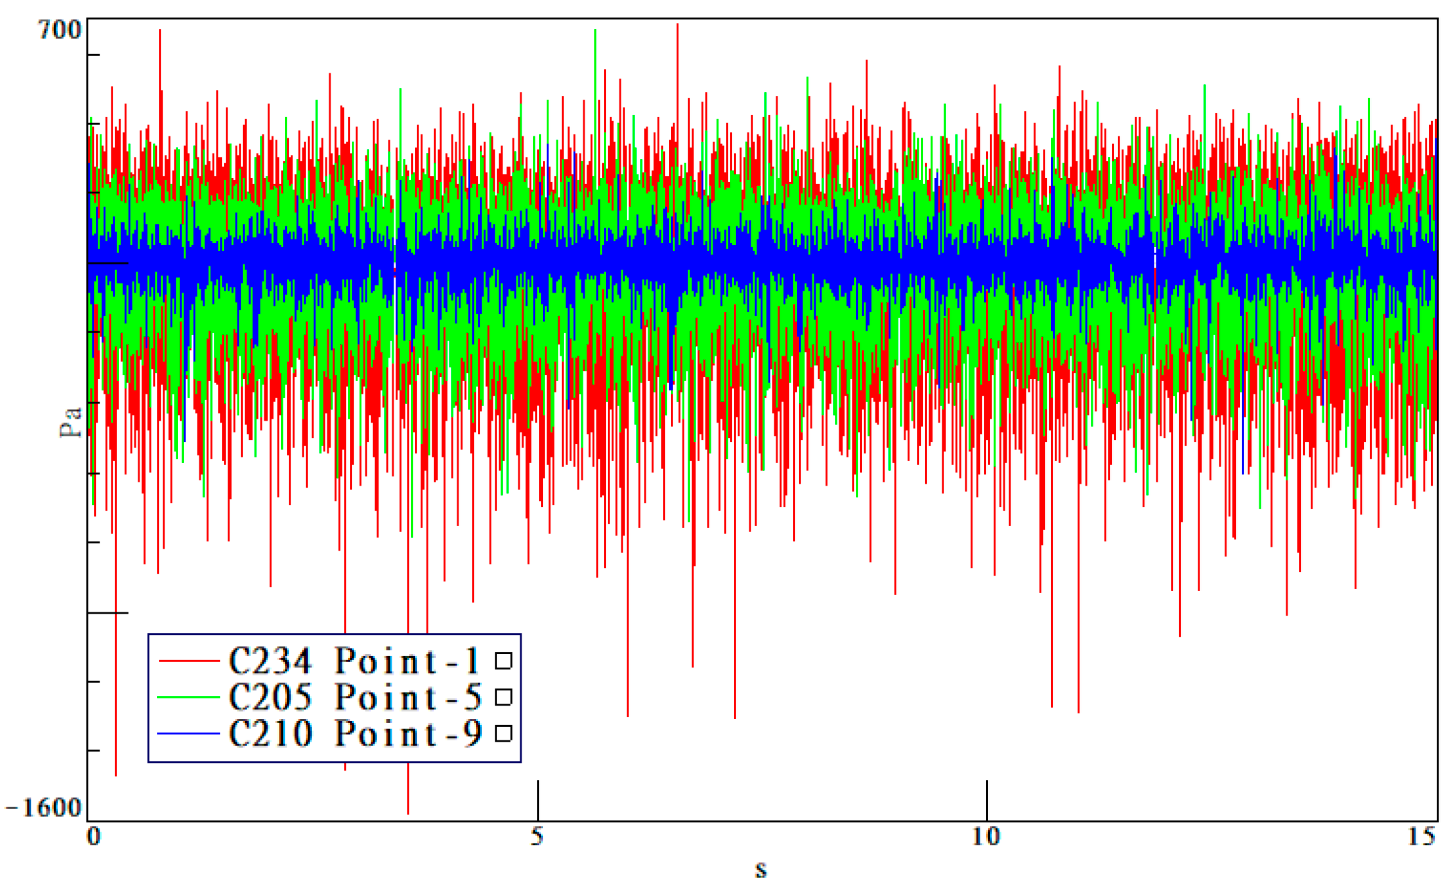Toggle the C210 Point-9 checkbox
Screen dimensions: 1451x887
pyautogui.click(x=503, y=733)
